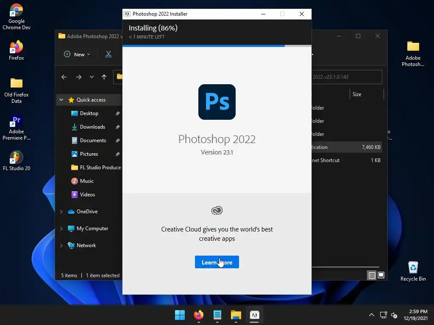The height and width of the screenshot is (325, 434).
Task: Click the installer progress bar
Action: 217,46
